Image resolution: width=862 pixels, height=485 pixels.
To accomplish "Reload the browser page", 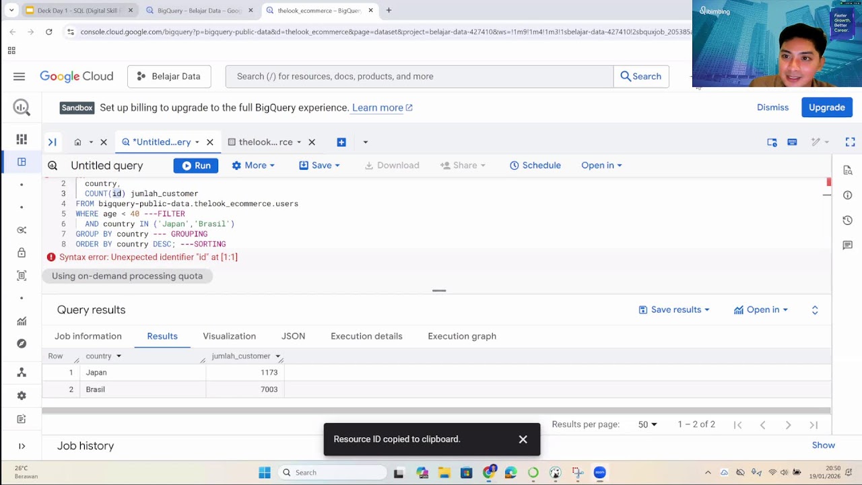I will [48, 32].
